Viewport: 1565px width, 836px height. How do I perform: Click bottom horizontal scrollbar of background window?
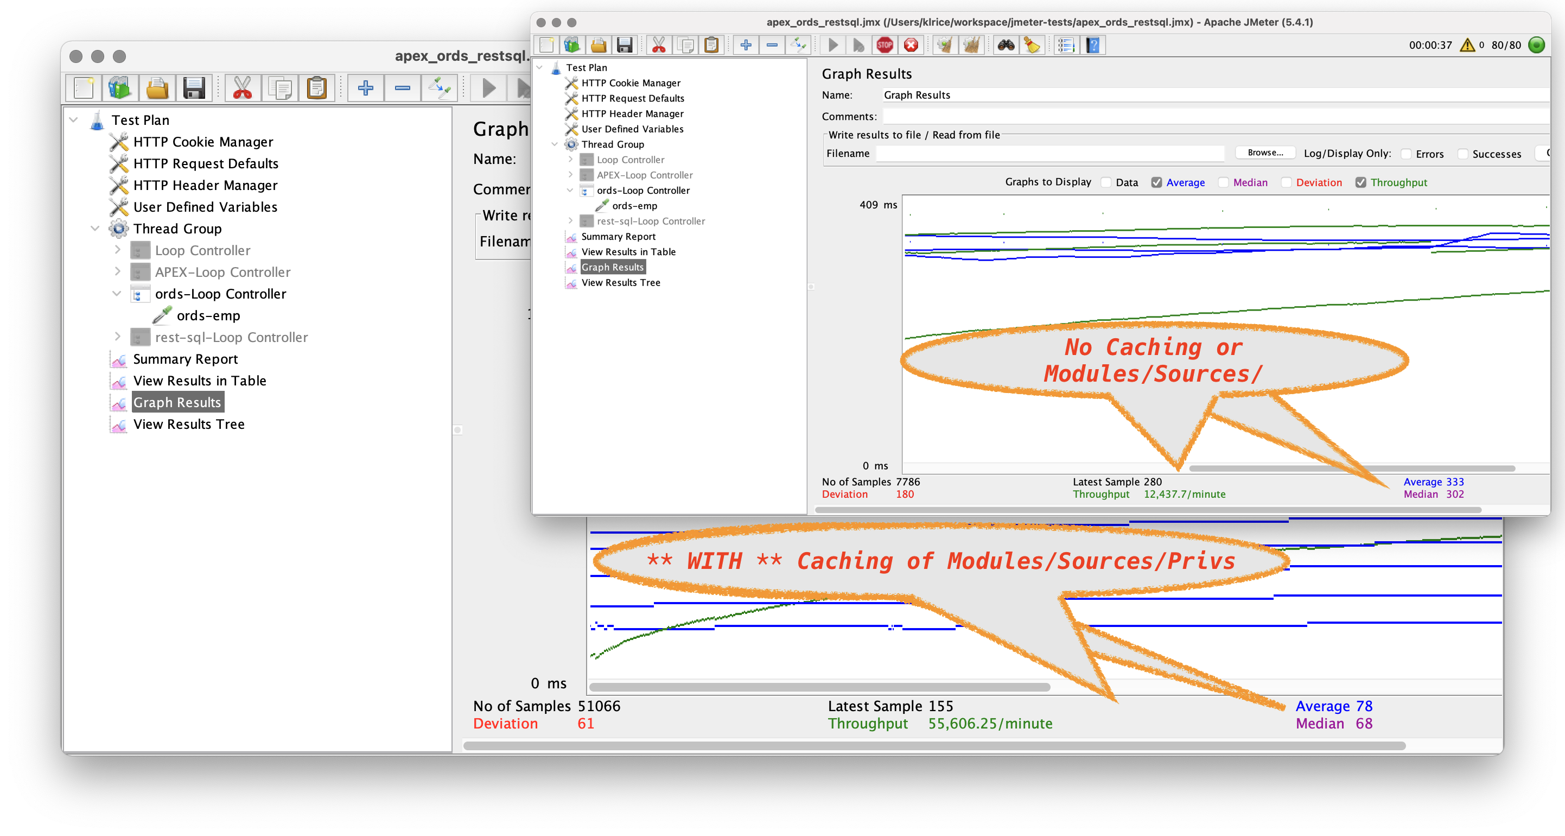tap(934, 745)
